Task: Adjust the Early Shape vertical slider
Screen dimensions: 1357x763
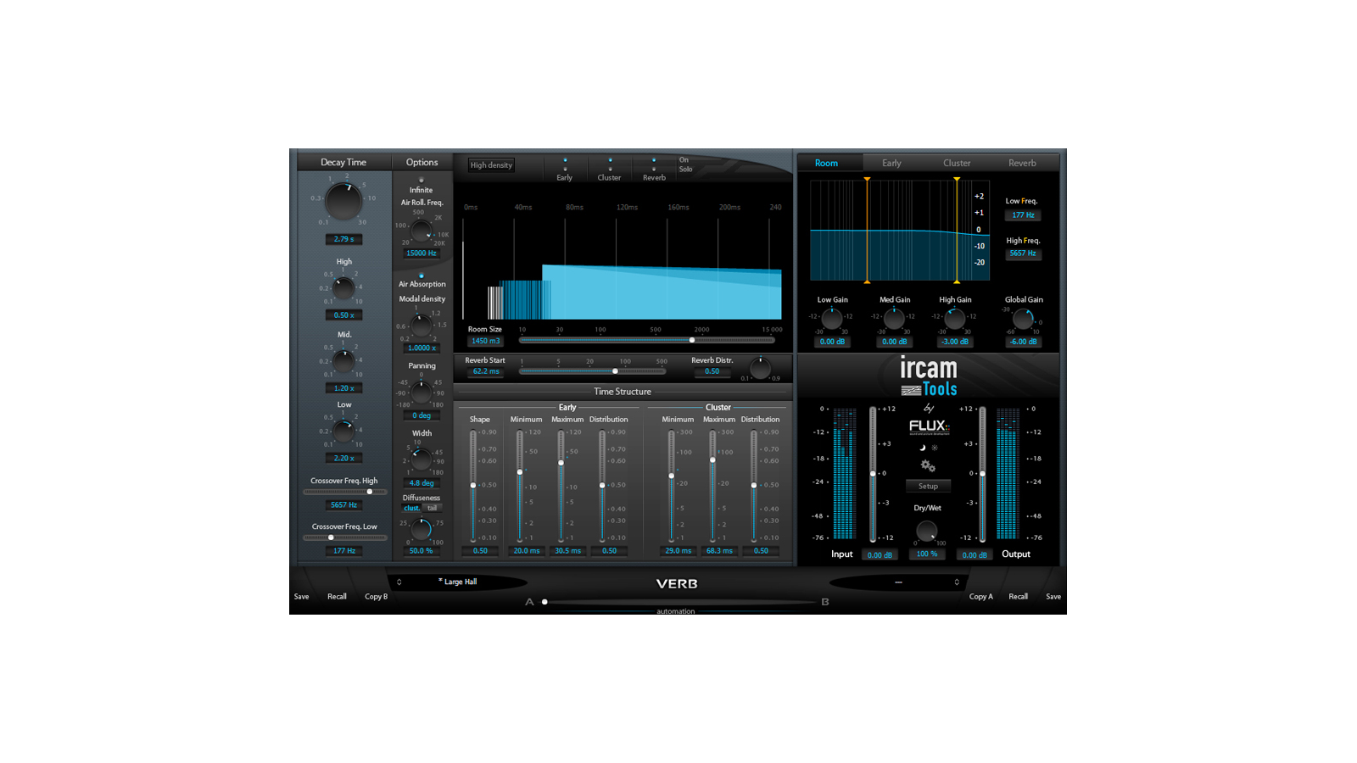Action: tap(473, 486)
